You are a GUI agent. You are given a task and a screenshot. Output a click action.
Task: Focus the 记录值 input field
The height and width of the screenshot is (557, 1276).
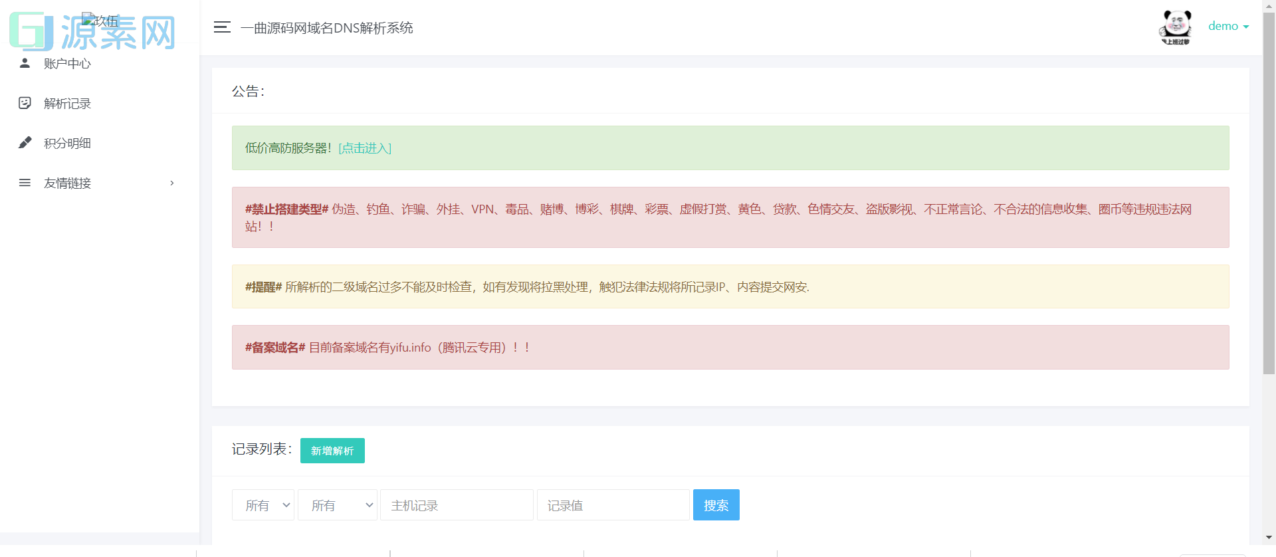[613, 505]
